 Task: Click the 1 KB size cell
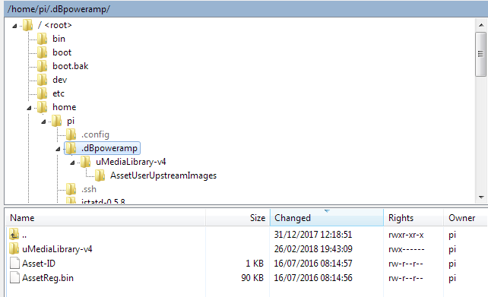(255, 264)
